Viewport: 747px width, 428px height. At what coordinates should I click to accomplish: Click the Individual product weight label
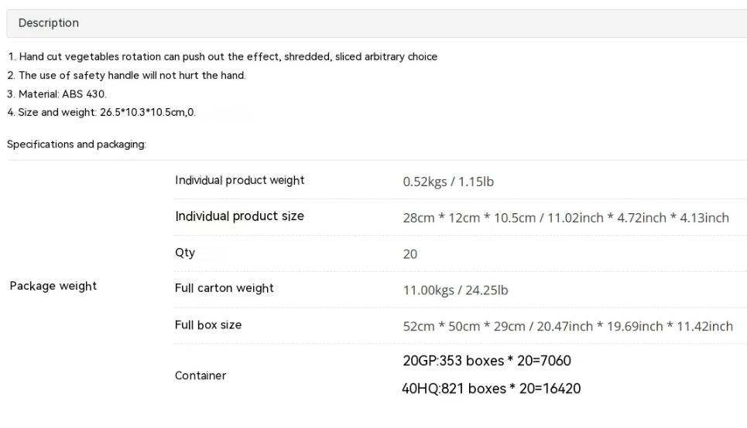(x=239, y=180)
